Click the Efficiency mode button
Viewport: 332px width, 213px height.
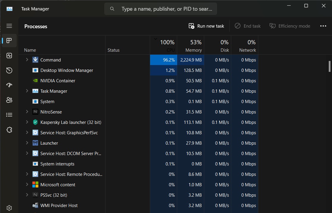pos(290,26)
